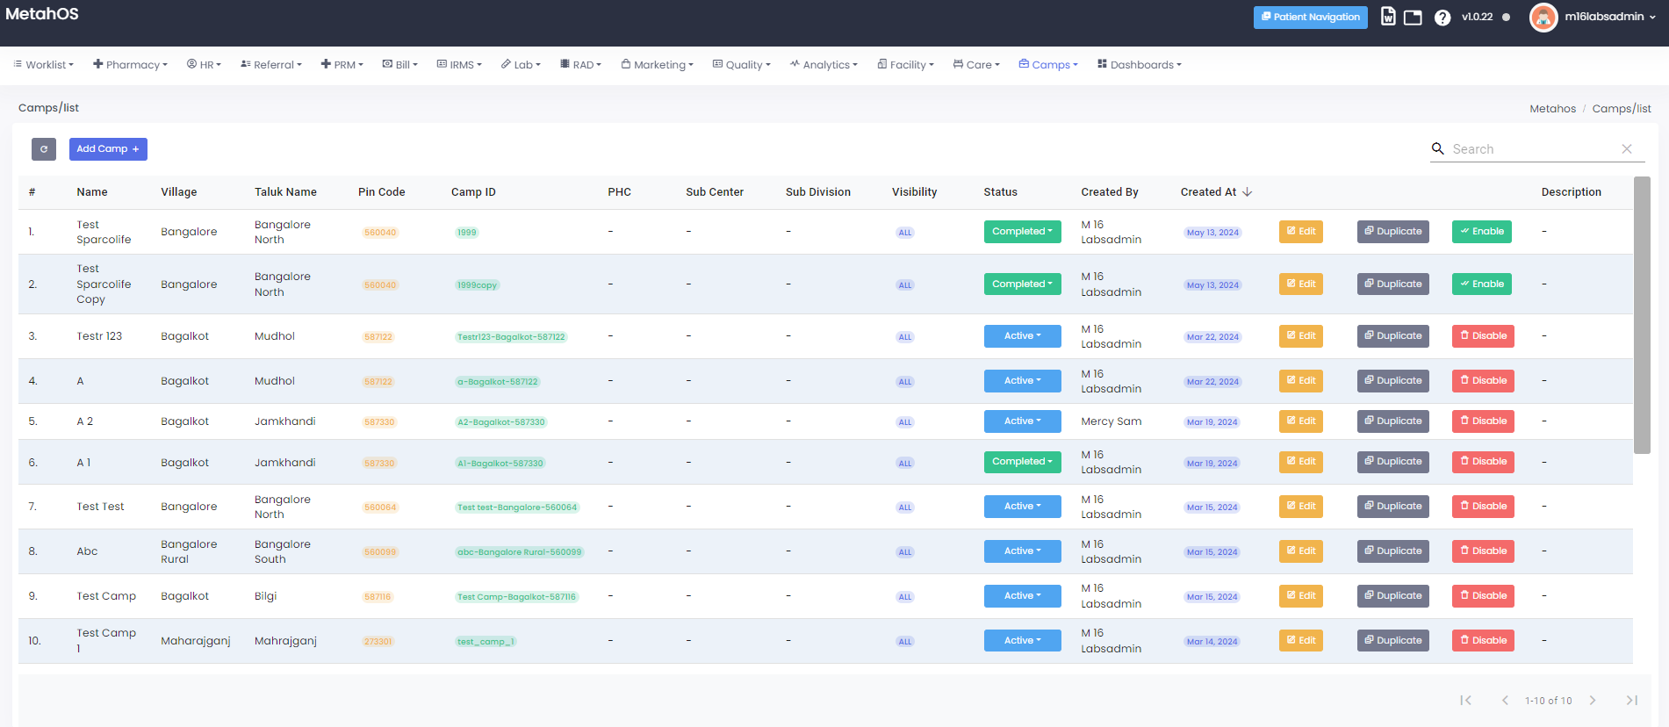Disable the Testr 123 camp
The image size is (1669, 727).
pos(1483,336)
